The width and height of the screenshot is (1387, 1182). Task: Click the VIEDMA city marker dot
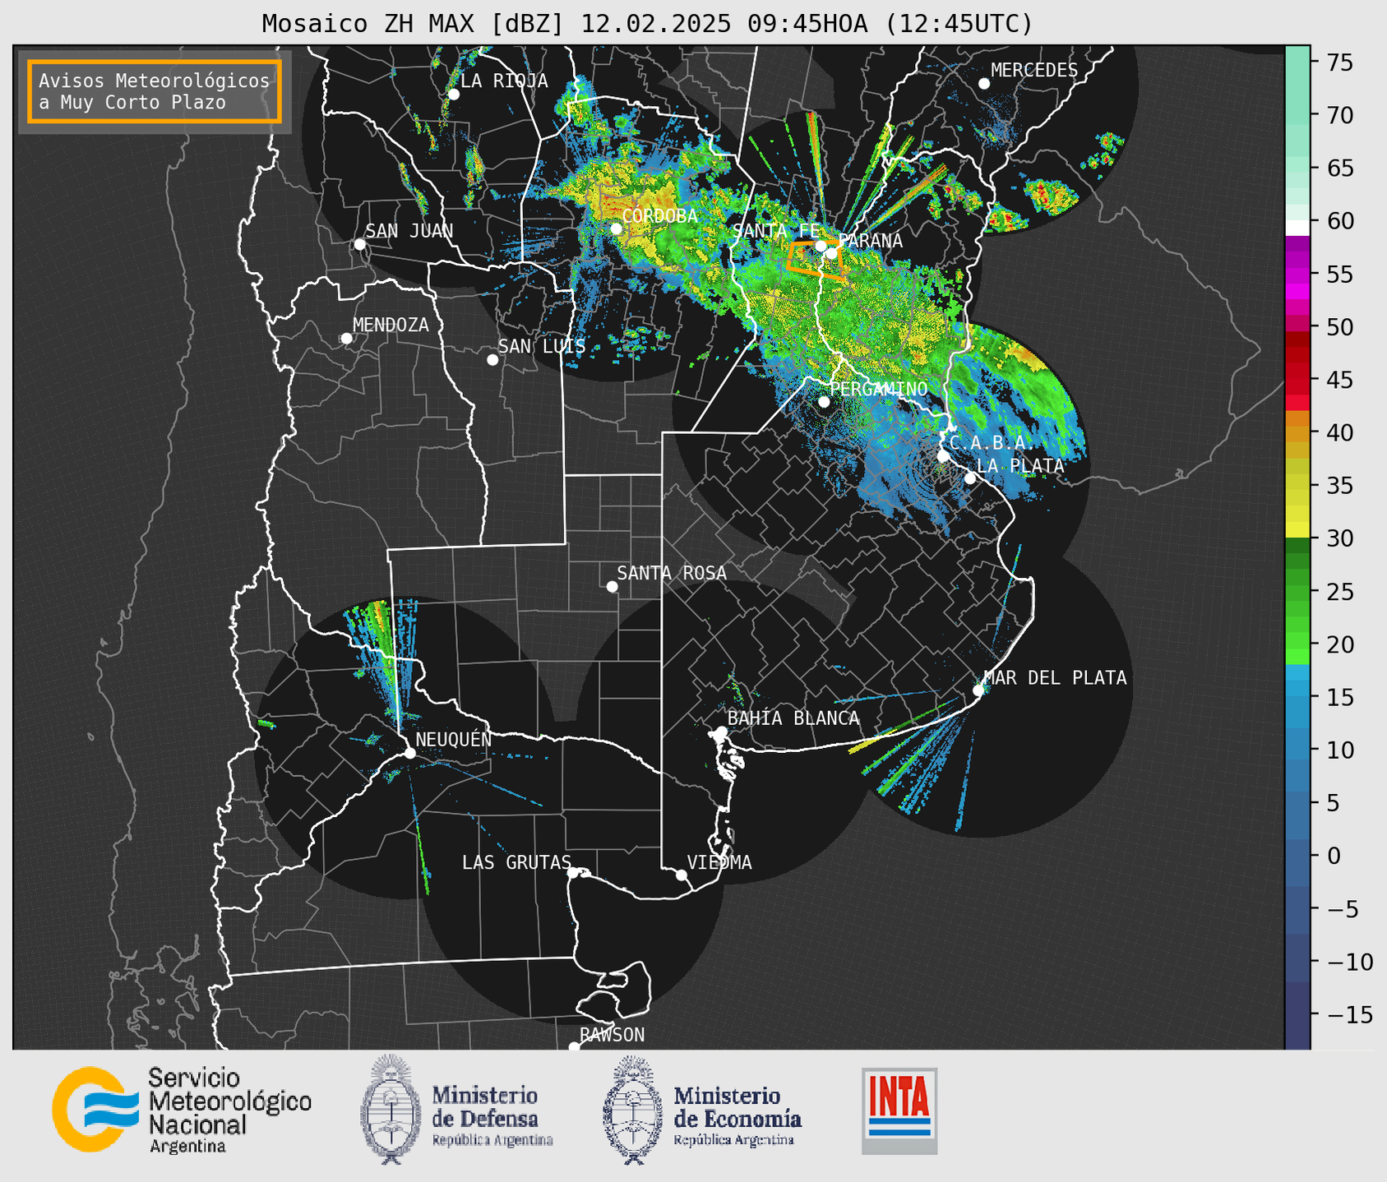(x=682, y=875)
